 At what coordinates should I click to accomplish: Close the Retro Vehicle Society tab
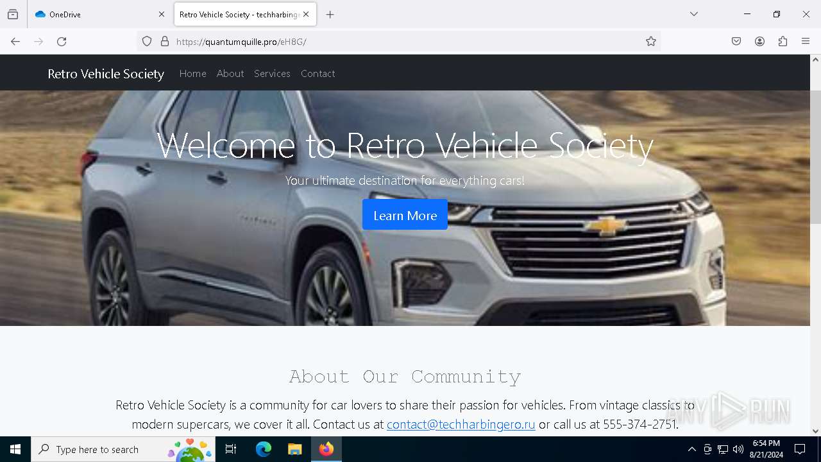click(306, 14)
